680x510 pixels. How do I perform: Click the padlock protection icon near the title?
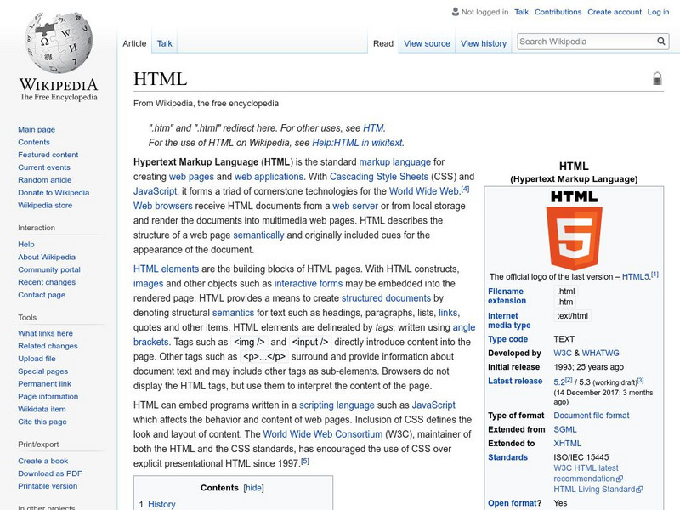(655, 77)
